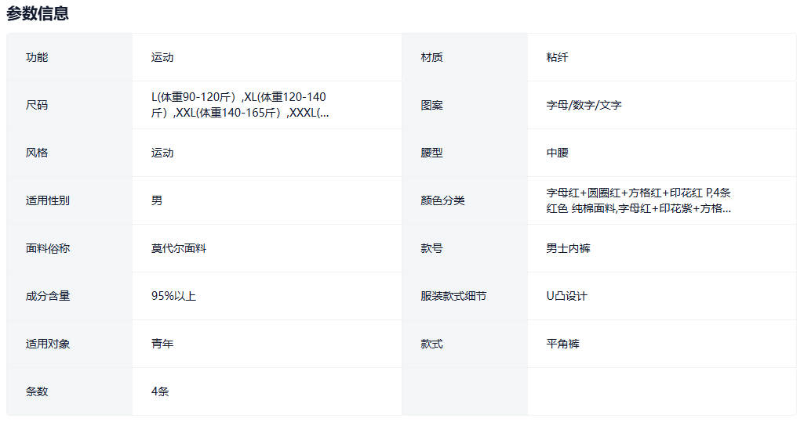Select the 运动 value in the 功能 row
Viewport: 804px width, 422px height.
click(x=162, y=57)
